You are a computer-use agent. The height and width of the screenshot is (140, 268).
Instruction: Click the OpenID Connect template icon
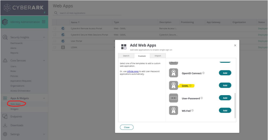click(x=173, y=73)
